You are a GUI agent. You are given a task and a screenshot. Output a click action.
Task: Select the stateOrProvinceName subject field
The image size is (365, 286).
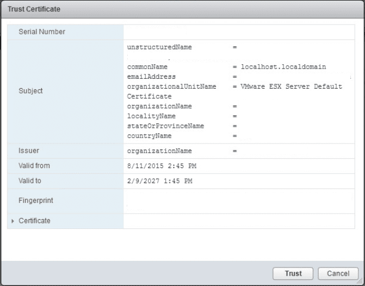coord(165,126)
